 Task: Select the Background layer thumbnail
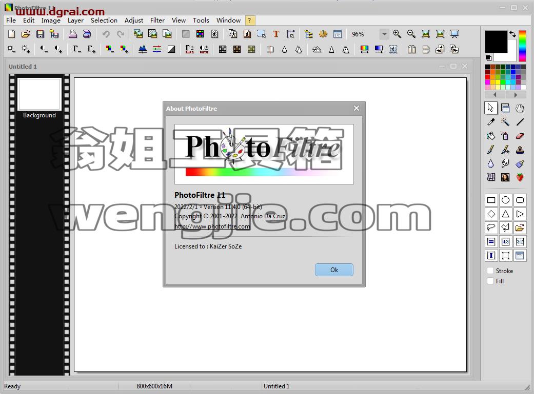[39, 94]
